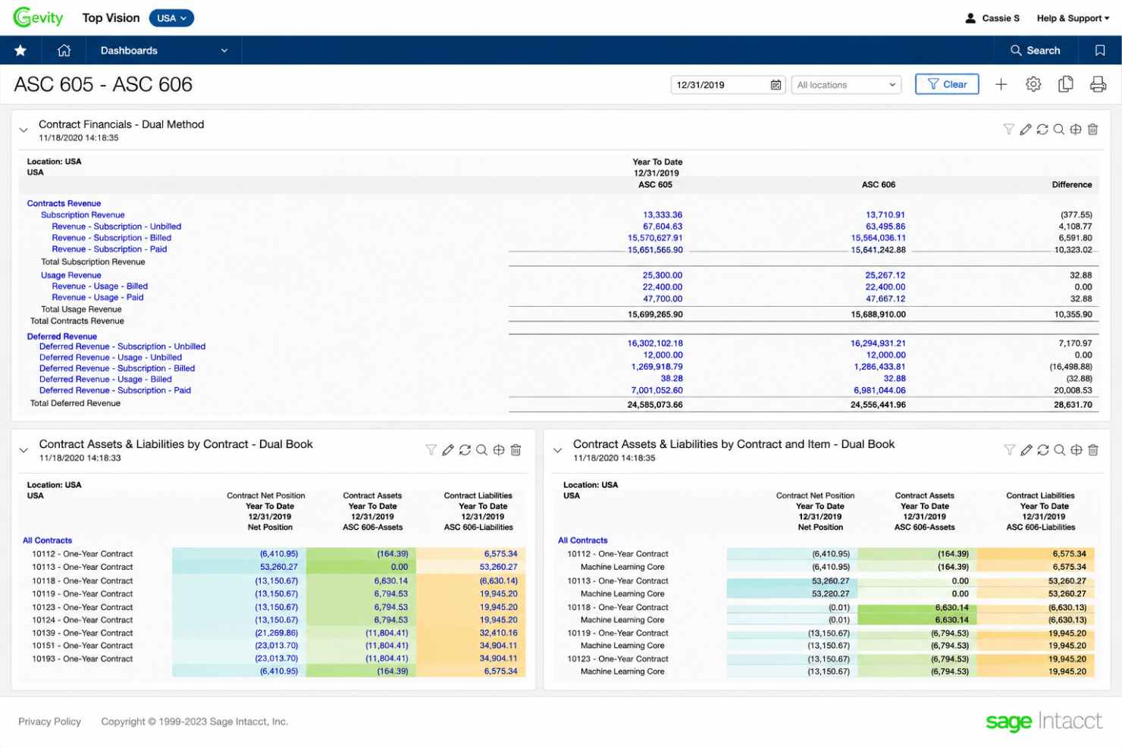Refresh the Assets & Liabilities by Contract panel
1122x748 pixels.
[x=465, y=450]
